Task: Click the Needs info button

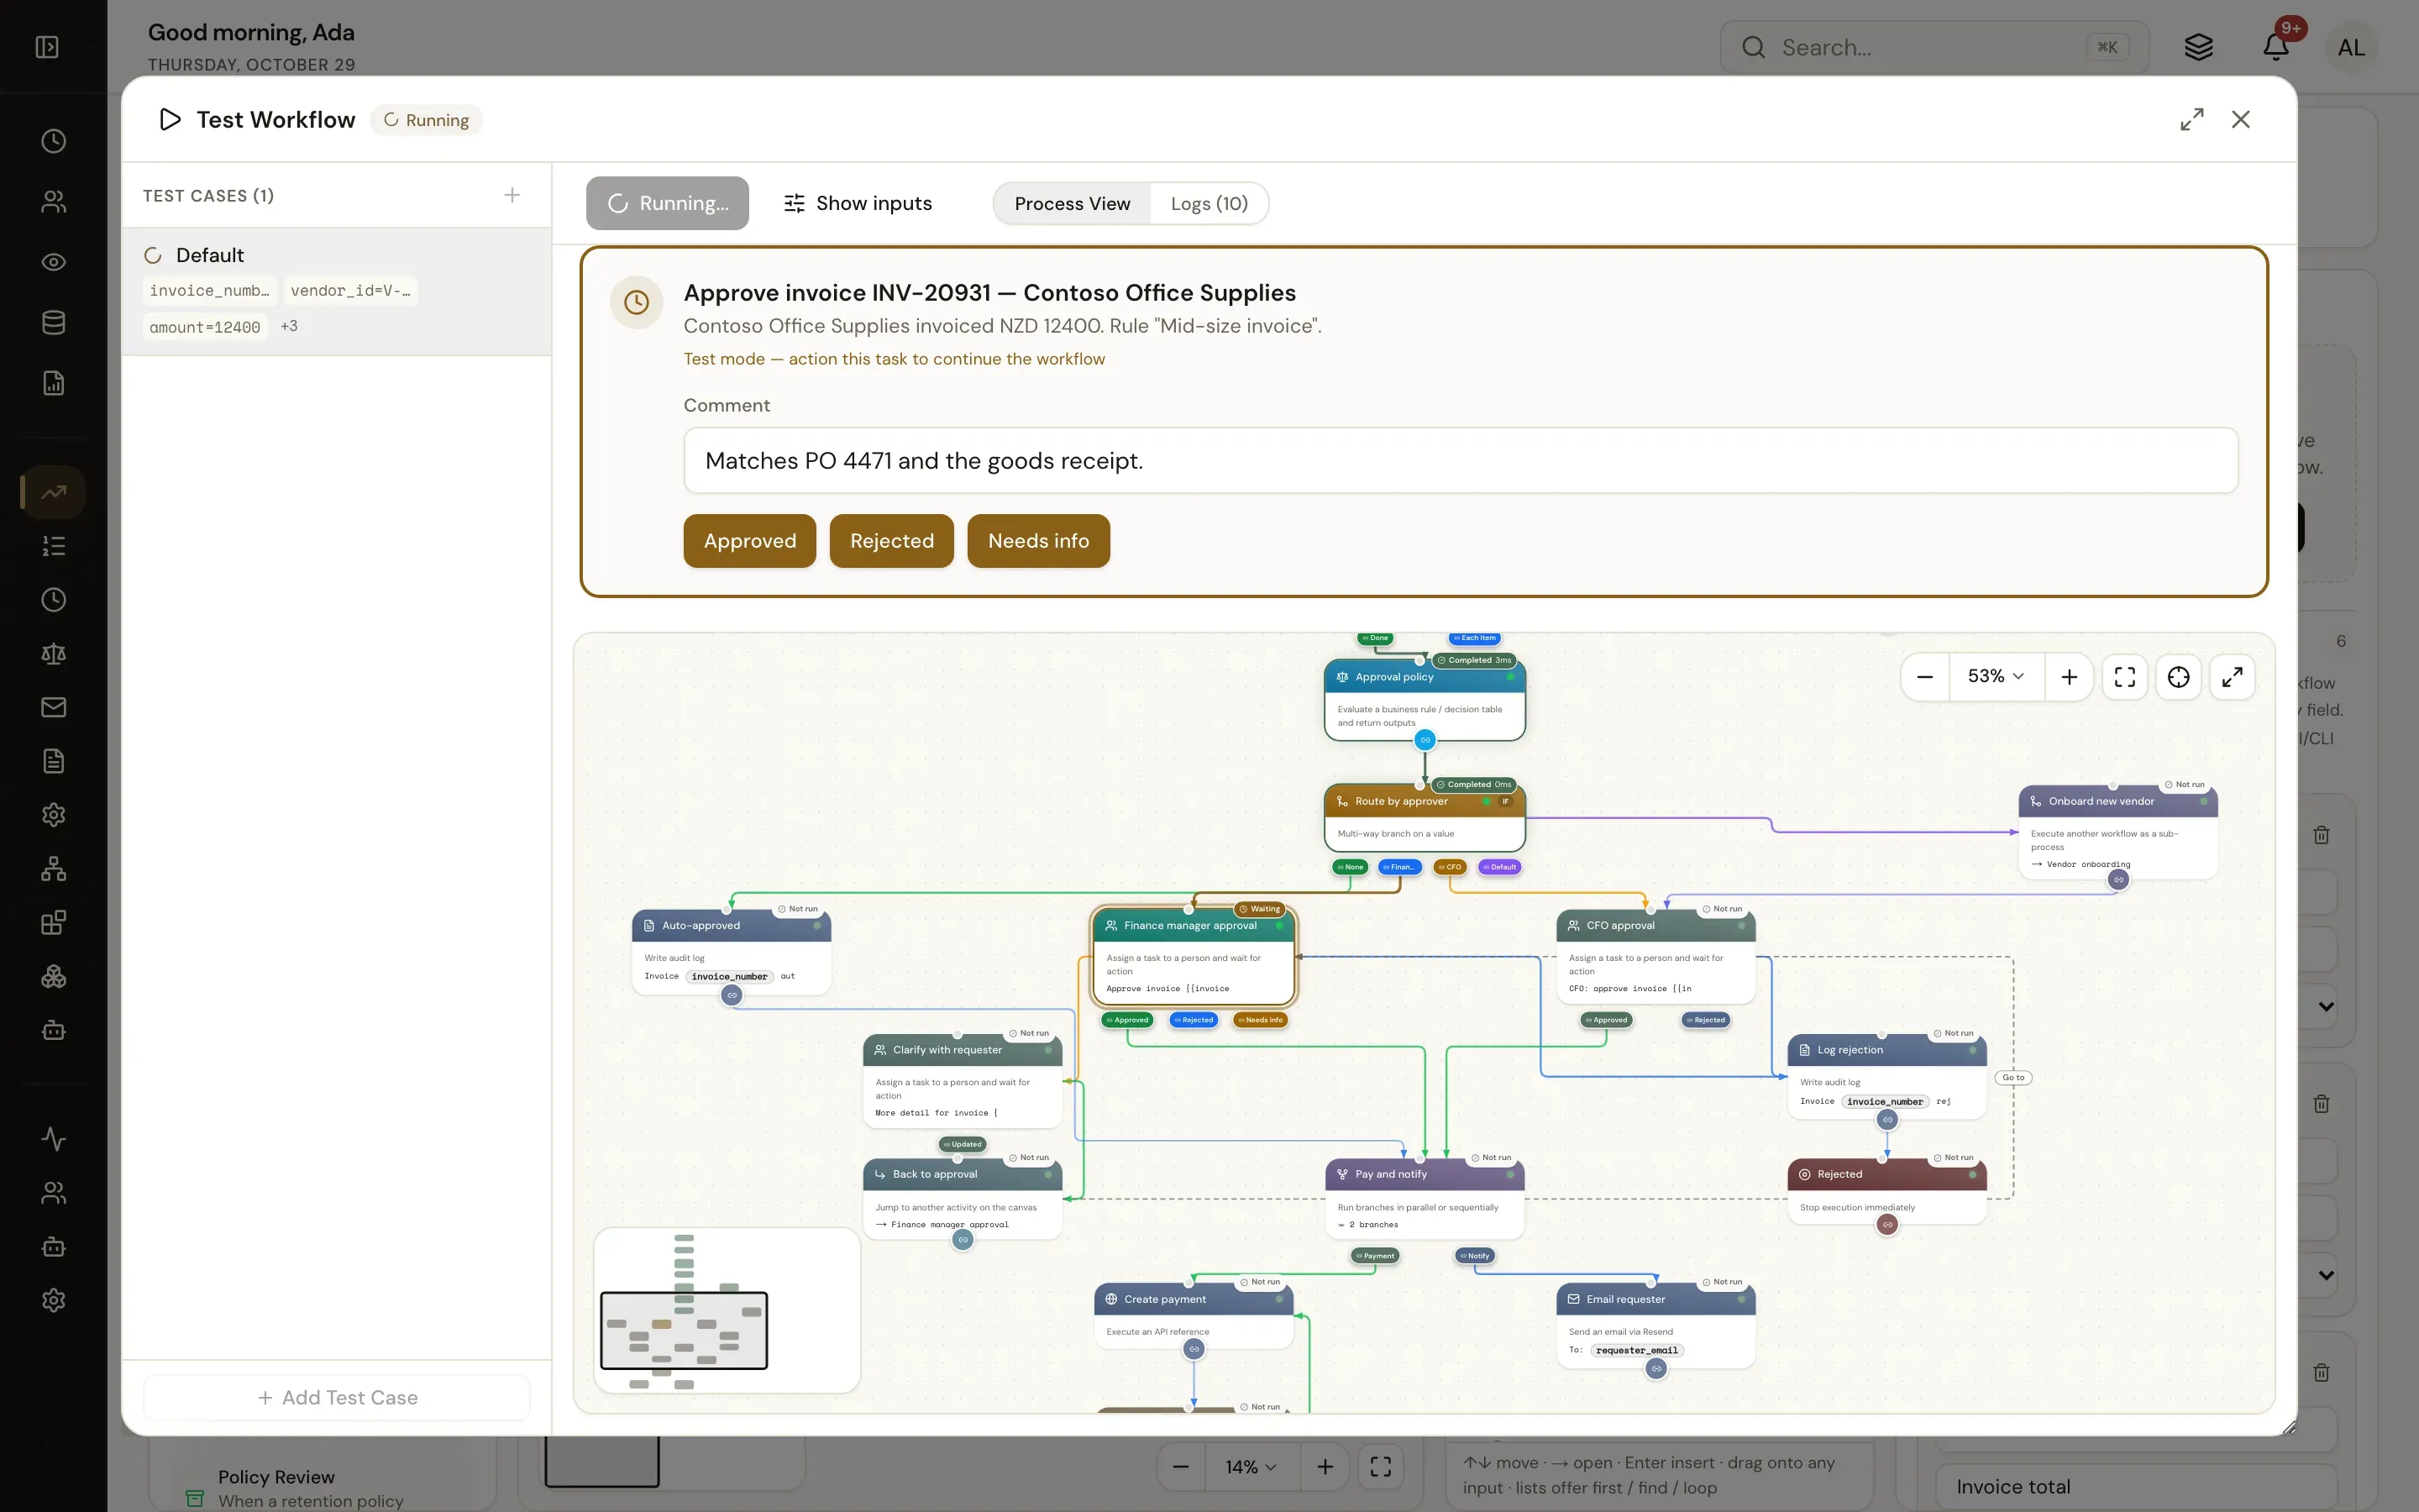Action: click(x=1038, y=541)
